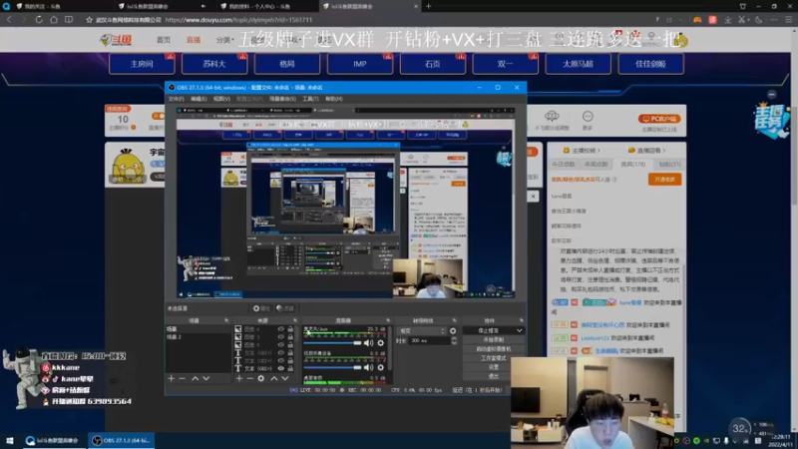Expand the 直播回看 section chevron
The image size is (798, 449).
click(x=664, y=151)
